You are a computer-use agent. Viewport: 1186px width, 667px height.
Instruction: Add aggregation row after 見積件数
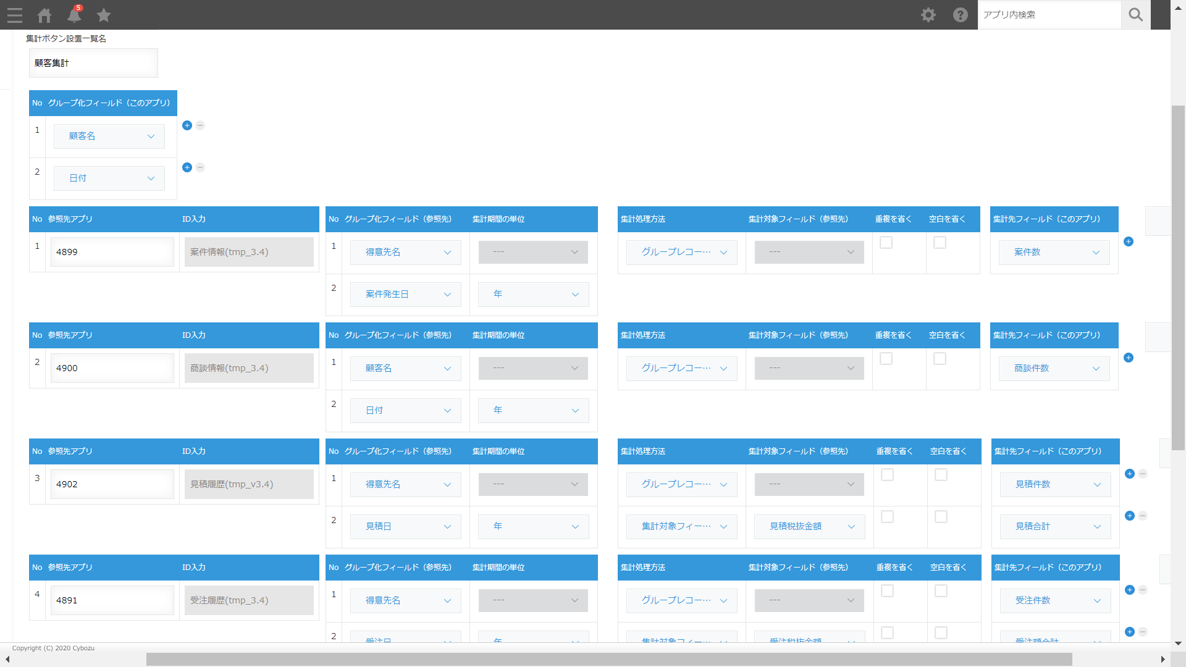1130,474
